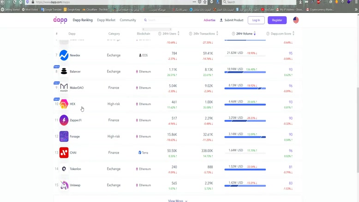The height and width of the screenshot is (202, 359).
Task: Click the Uniswap unicorn icon
Action: coord(64,185)
